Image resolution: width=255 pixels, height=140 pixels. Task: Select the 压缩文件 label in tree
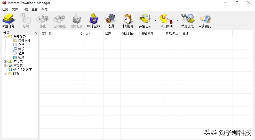(x=25, y=41)
